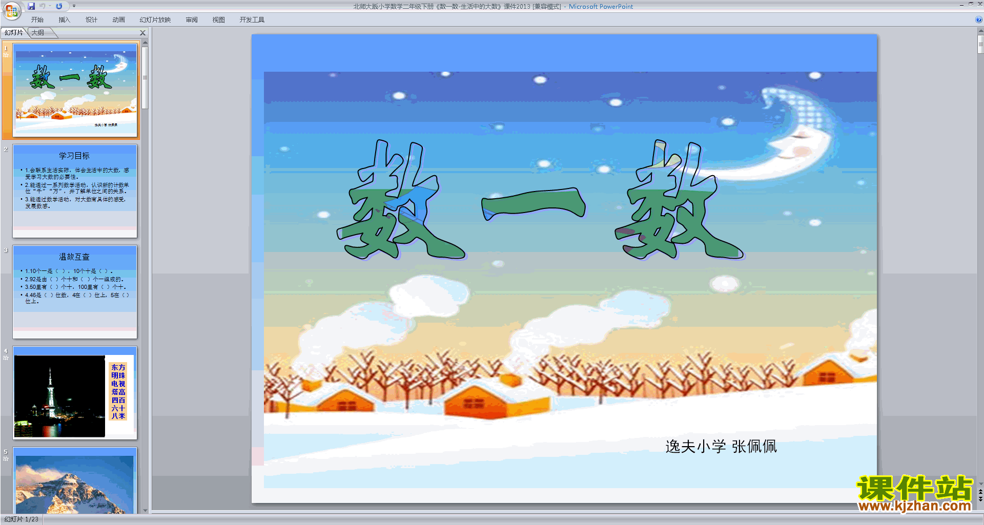Open the Customize Quick Access Toolbar dropdown
984x525 pixels.
pos(74,6)
